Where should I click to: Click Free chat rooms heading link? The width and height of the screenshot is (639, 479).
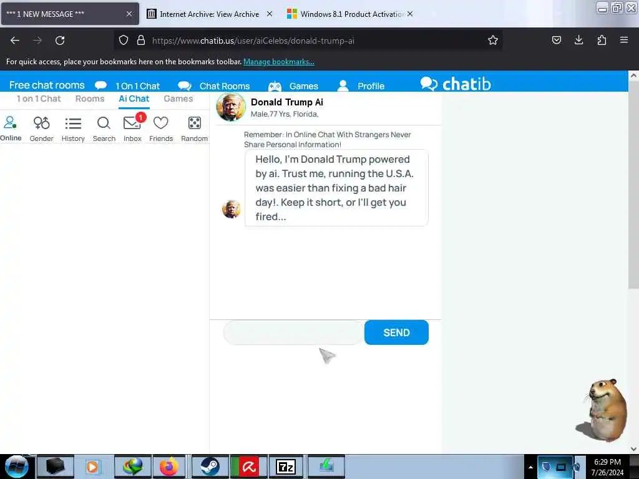[x=47, y=85]
